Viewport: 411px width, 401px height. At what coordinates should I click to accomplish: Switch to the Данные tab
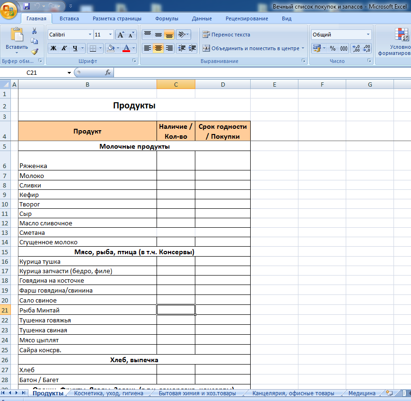click(x=202, y=18)
